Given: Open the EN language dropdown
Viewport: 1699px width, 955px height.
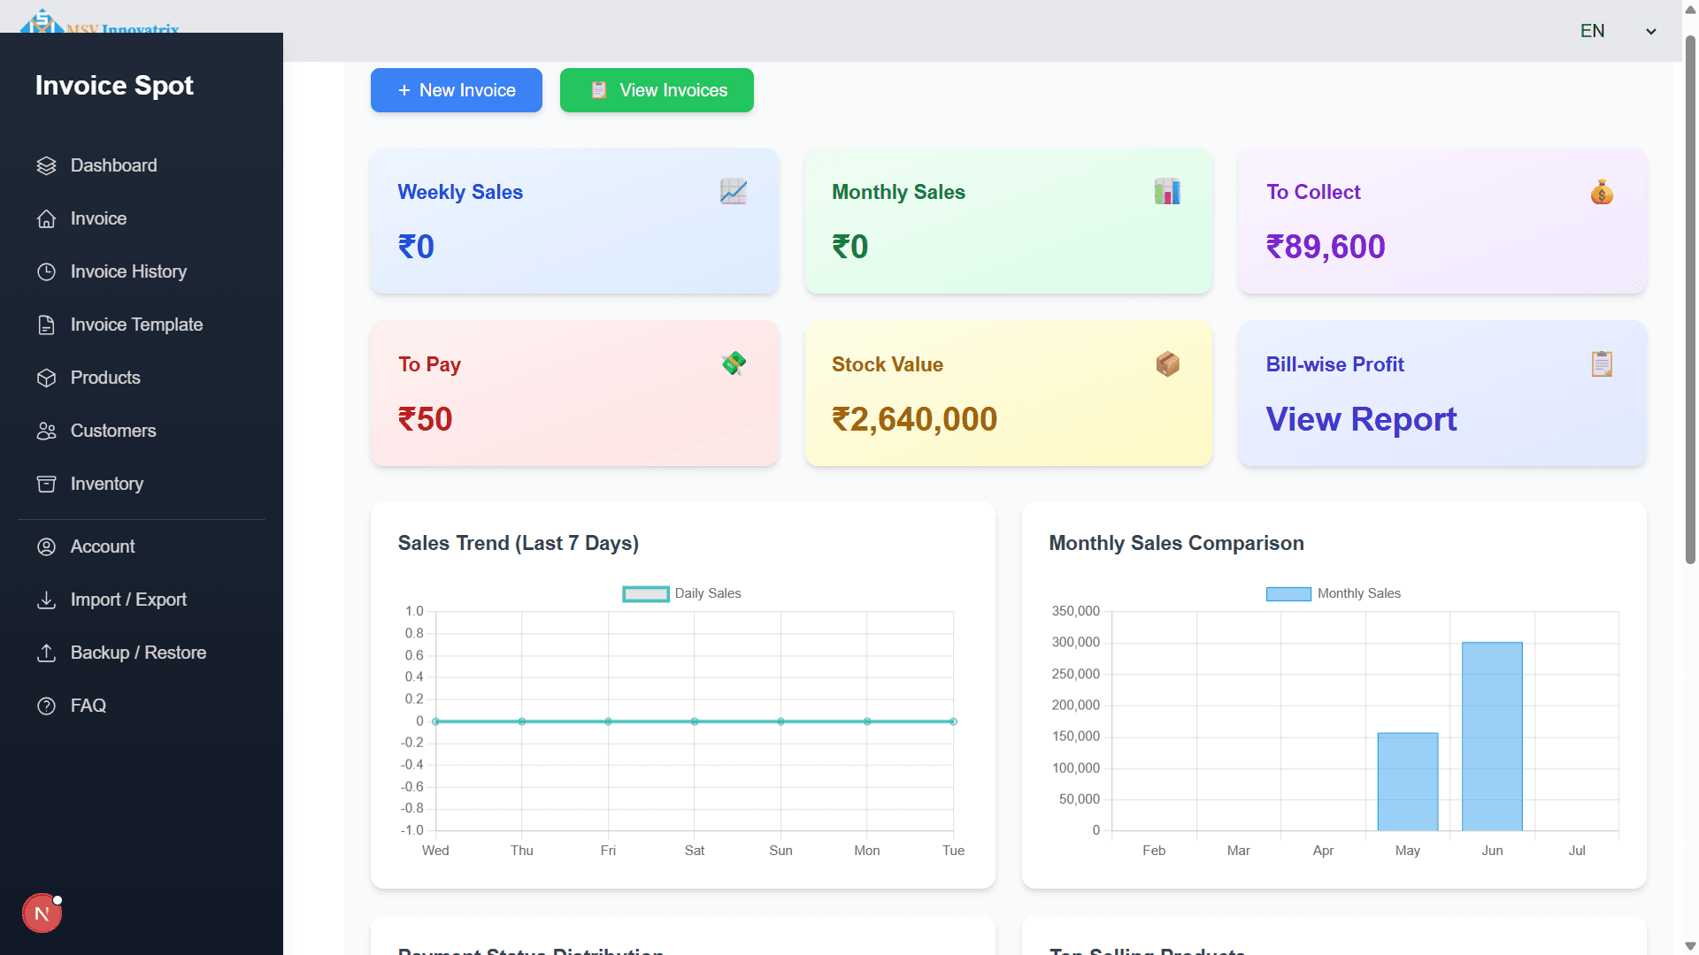Looking at the screenshot, I should pos(1618,31).
